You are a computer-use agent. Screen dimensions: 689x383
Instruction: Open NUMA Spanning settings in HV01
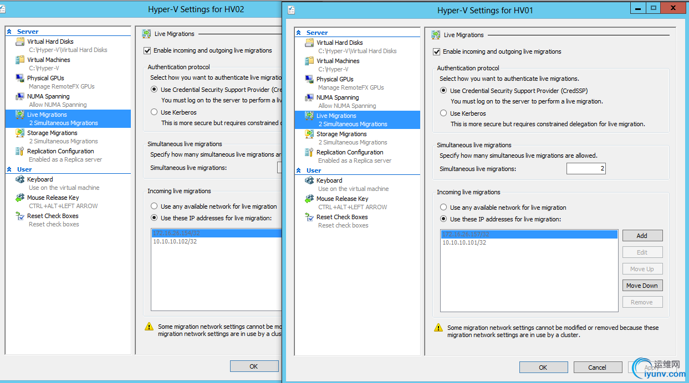[x=357, y=101]
